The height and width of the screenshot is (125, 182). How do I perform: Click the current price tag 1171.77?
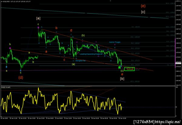pyautogui.click(x=178, y=63)
